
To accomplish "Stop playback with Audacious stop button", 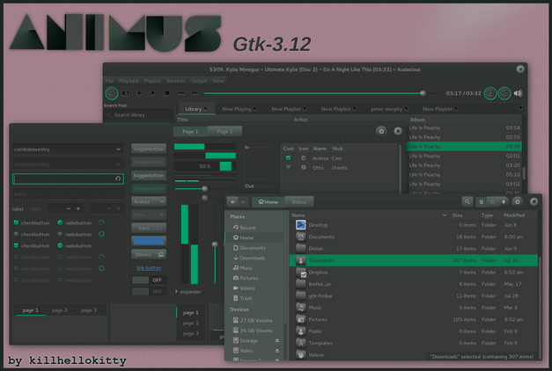I will coord(167,93).
